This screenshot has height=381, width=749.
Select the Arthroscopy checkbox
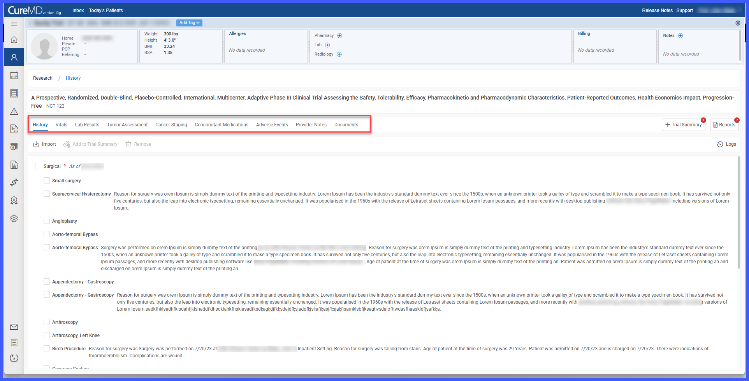point(47,322)
